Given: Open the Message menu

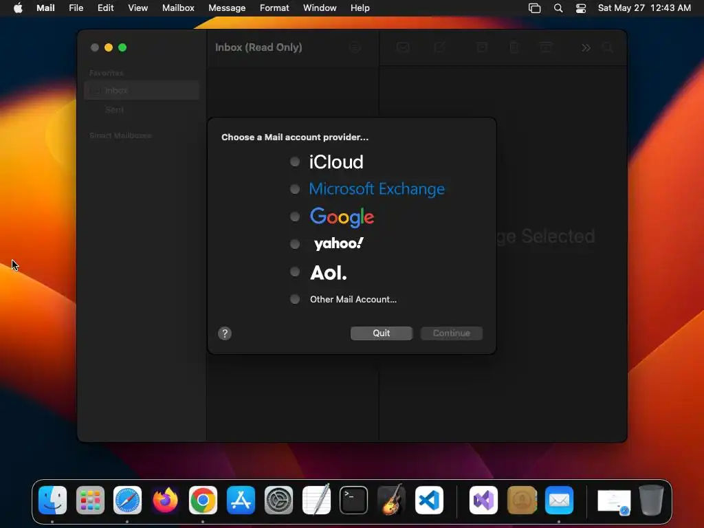Looking at the screenshot, I should (x=227, y=8).
